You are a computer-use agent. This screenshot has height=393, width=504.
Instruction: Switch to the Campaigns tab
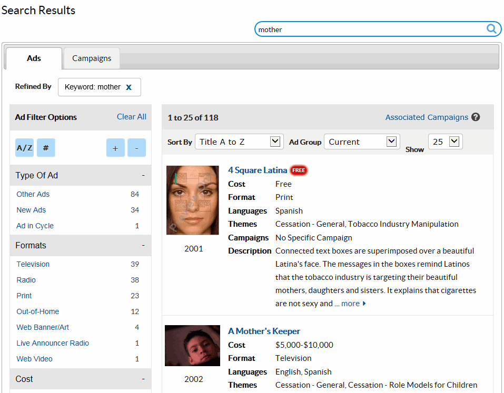(x=92, y=58)
